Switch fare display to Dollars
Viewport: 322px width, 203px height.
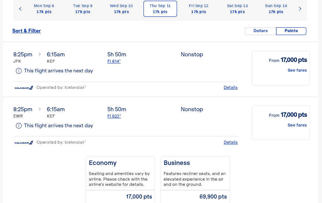tap(261, 31)
